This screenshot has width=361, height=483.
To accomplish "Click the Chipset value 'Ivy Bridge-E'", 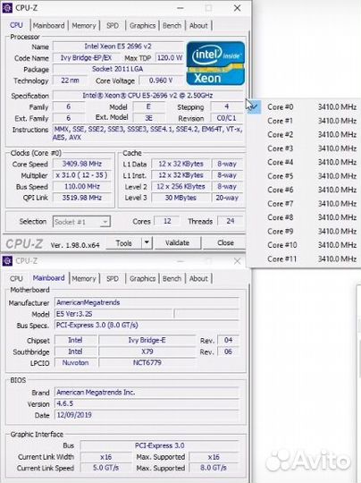I will (147, 340).
